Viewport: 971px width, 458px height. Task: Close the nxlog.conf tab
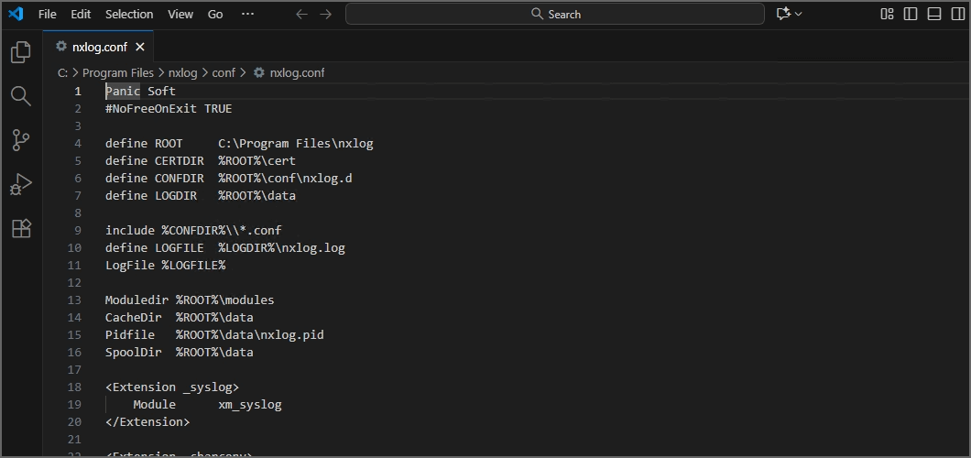click(140, 47)
